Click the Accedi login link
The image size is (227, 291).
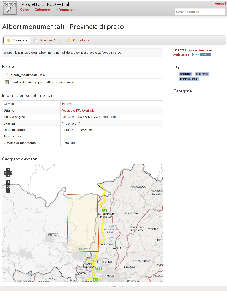point(220,4)
